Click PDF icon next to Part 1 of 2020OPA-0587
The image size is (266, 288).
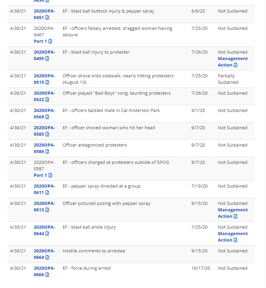pos(50,175)
